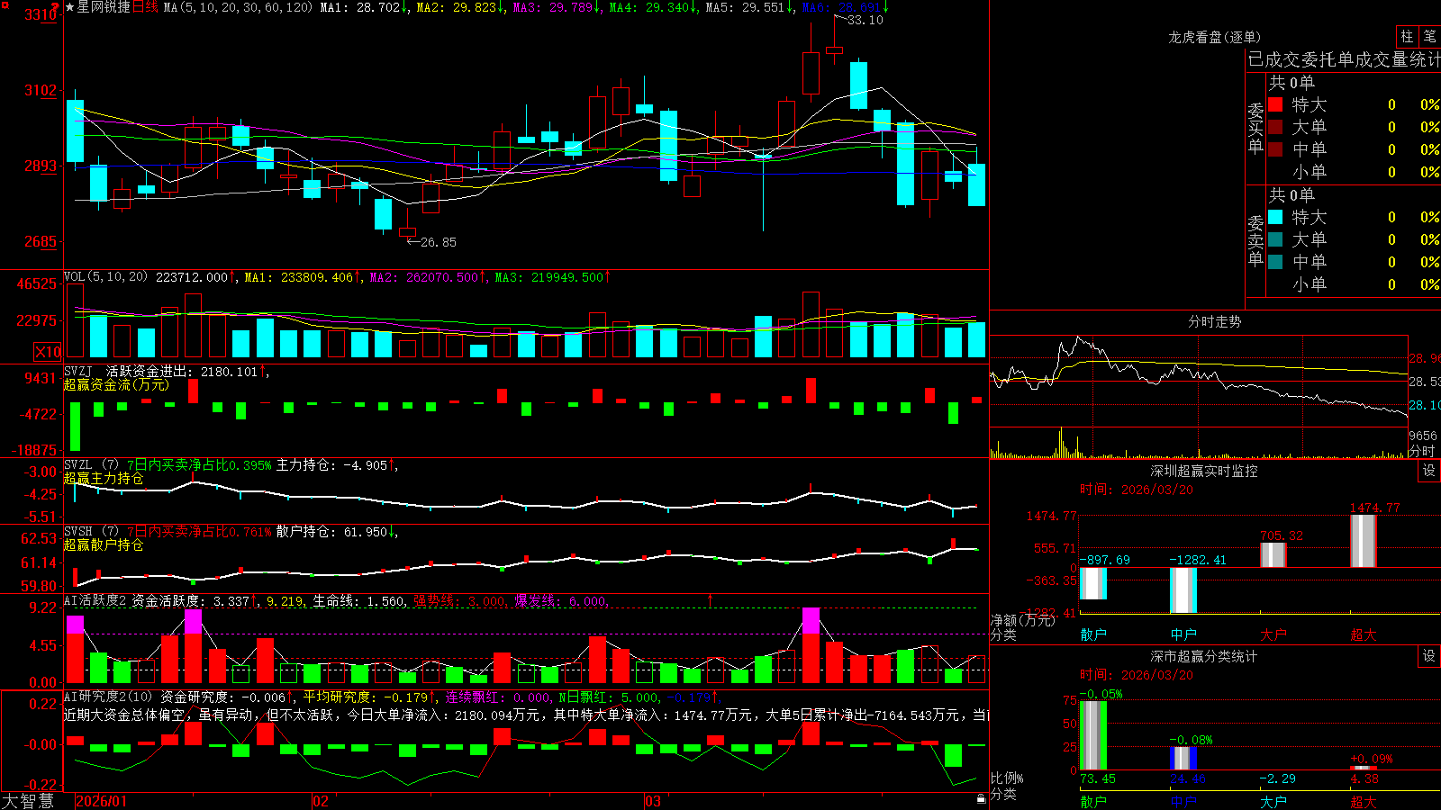Open MA(5,10,20,30,60,120) indicator parameters
The image size is (1441, 810).
(237, 7)
